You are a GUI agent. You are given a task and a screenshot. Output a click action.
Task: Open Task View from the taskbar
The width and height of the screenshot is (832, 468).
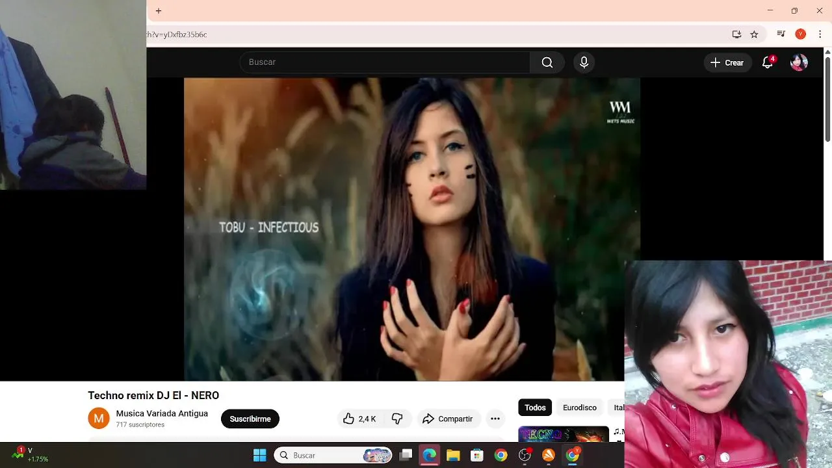406,455
